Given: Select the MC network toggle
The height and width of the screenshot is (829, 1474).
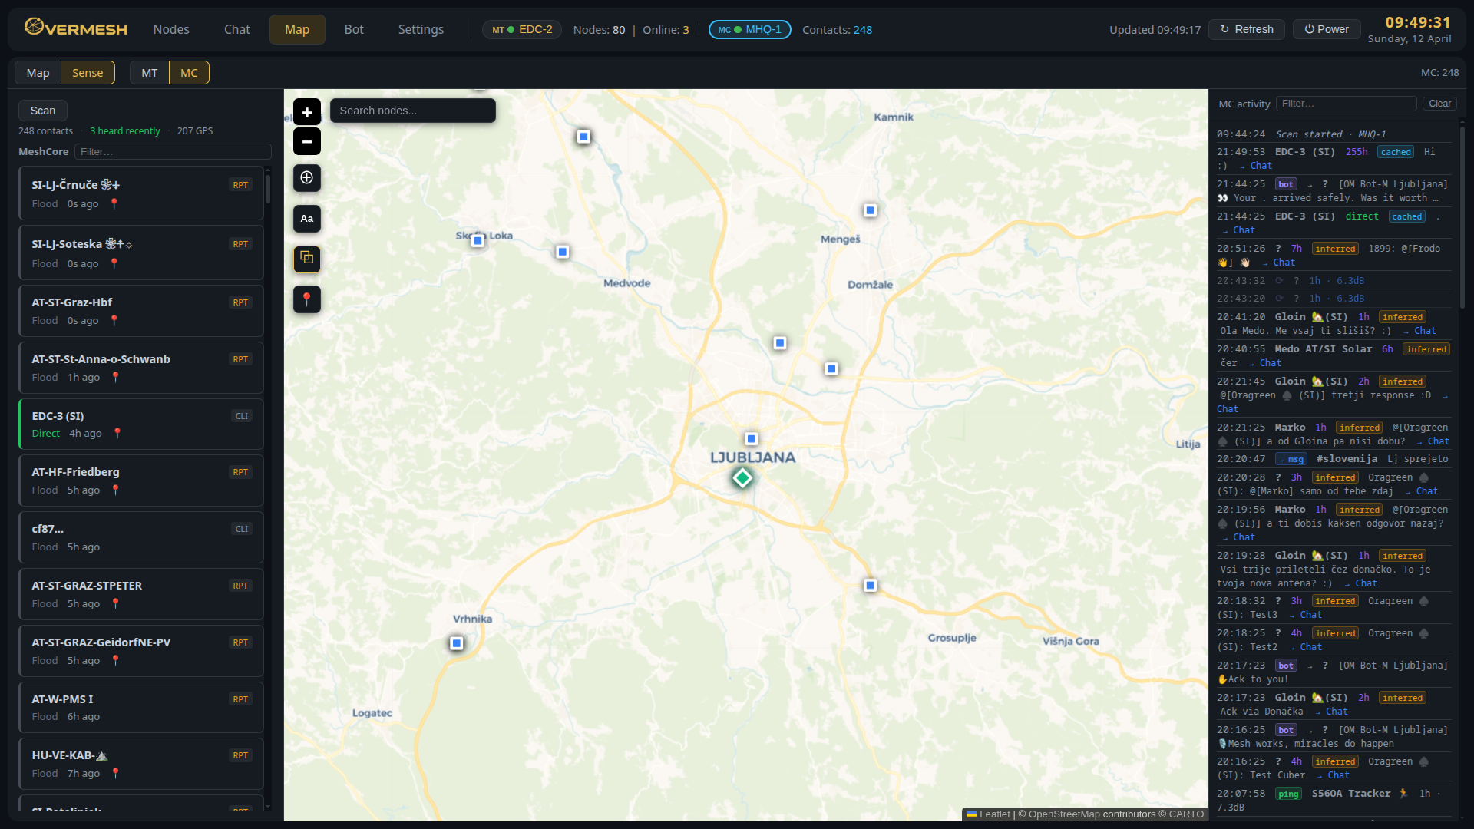Looking at the screenshot, I should point(189,73).
